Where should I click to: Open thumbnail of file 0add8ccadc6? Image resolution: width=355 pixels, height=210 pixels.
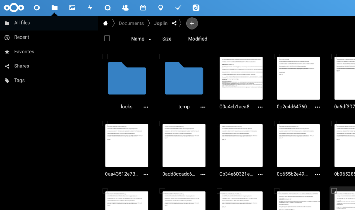point(184,145)
